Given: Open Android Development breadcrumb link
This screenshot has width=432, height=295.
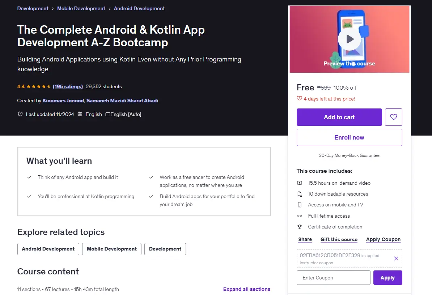Looking at the screenshot, I should coord(139,9).
